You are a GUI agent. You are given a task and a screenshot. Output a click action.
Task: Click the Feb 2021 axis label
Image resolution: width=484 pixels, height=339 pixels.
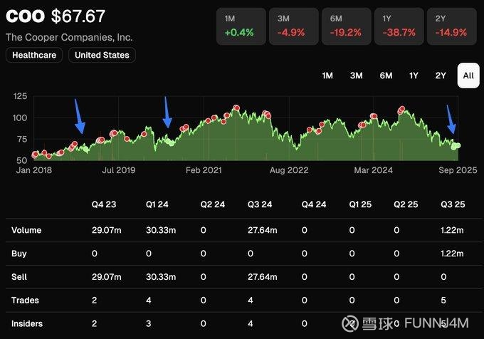pos(204,170)
